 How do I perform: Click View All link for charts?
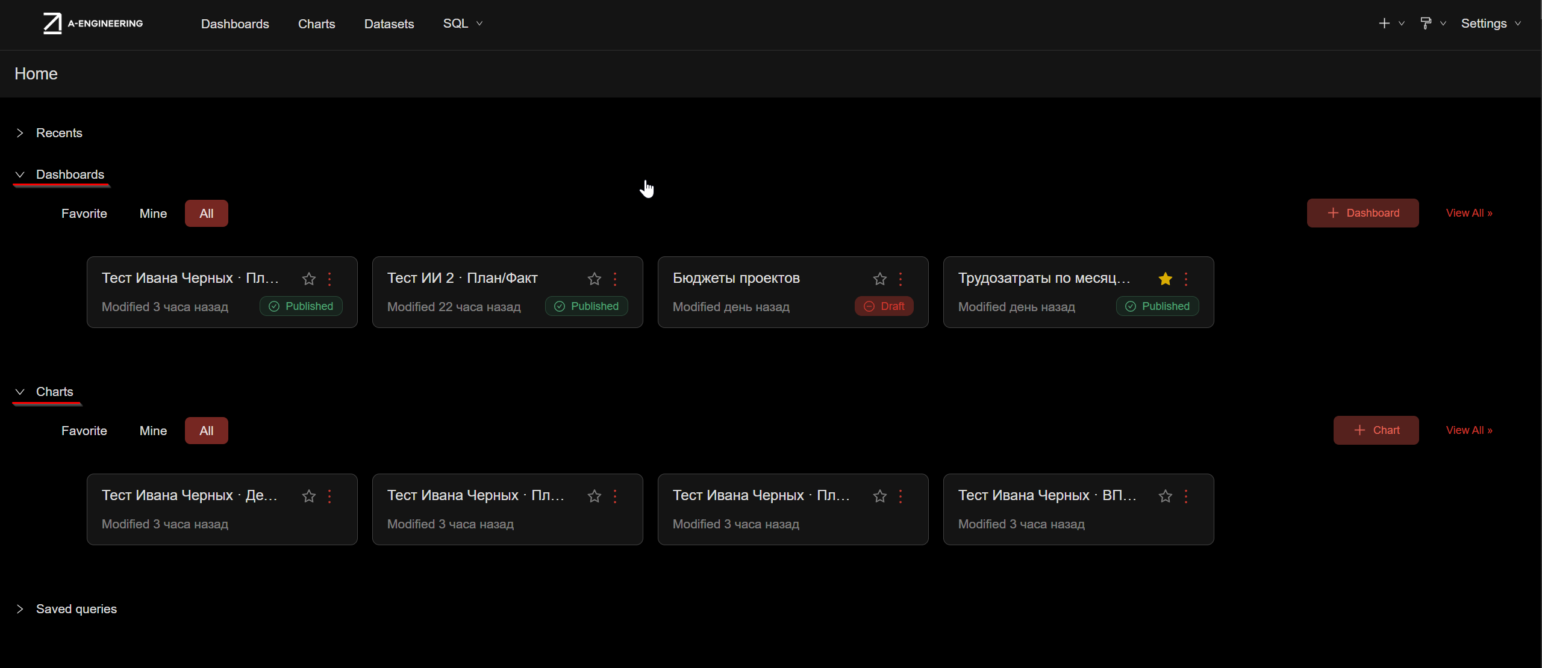pyautogui.click(x=1469, y=430)
